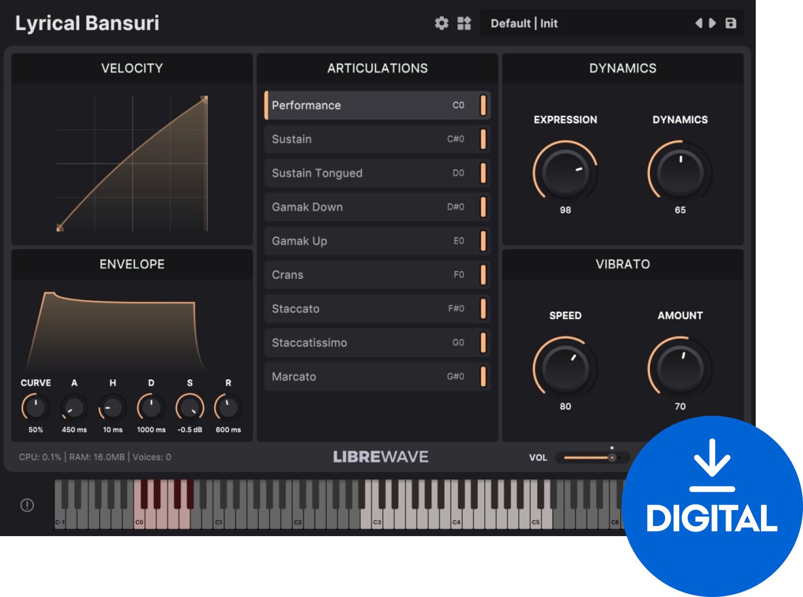Image resolution: width=803 pixels, height=597 pixels.
Task: Select the Marcato articulation
Action: click(x=377, y=377)
